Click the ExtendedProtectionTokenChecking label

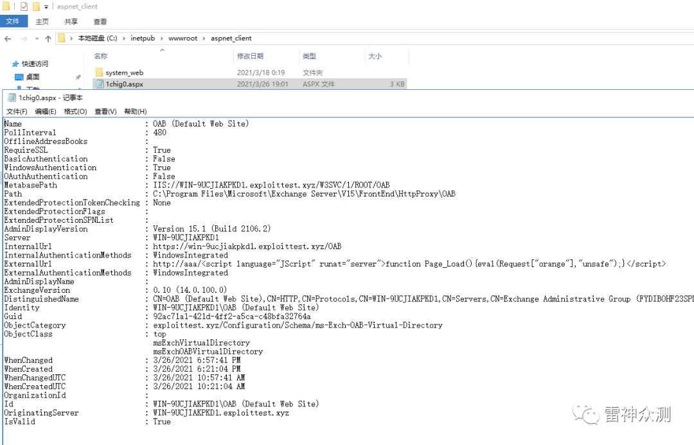click(x=72, y=203)
